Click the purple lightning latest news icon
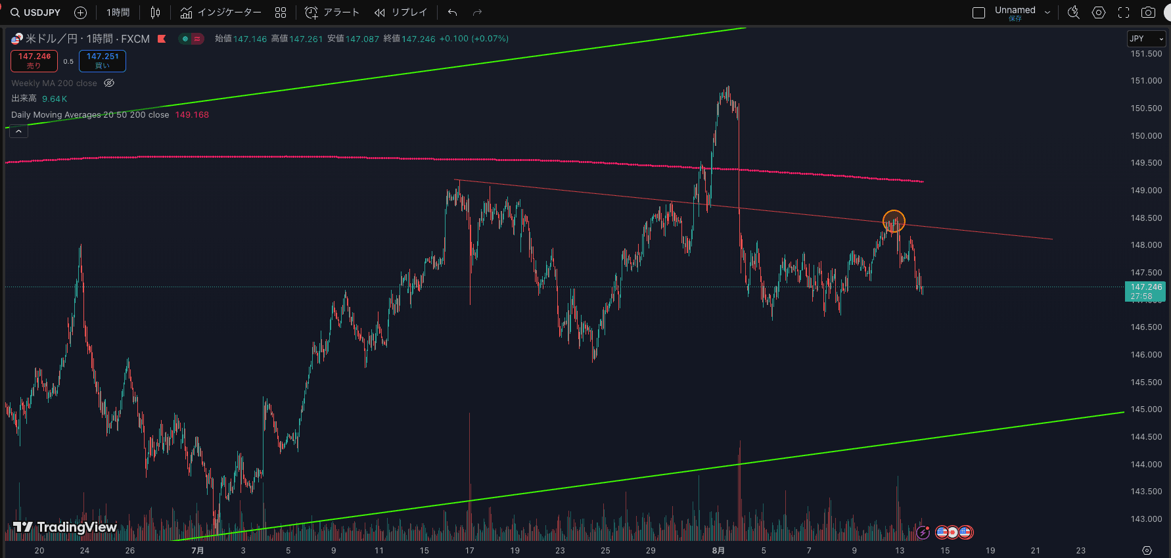 coord(923,532)
